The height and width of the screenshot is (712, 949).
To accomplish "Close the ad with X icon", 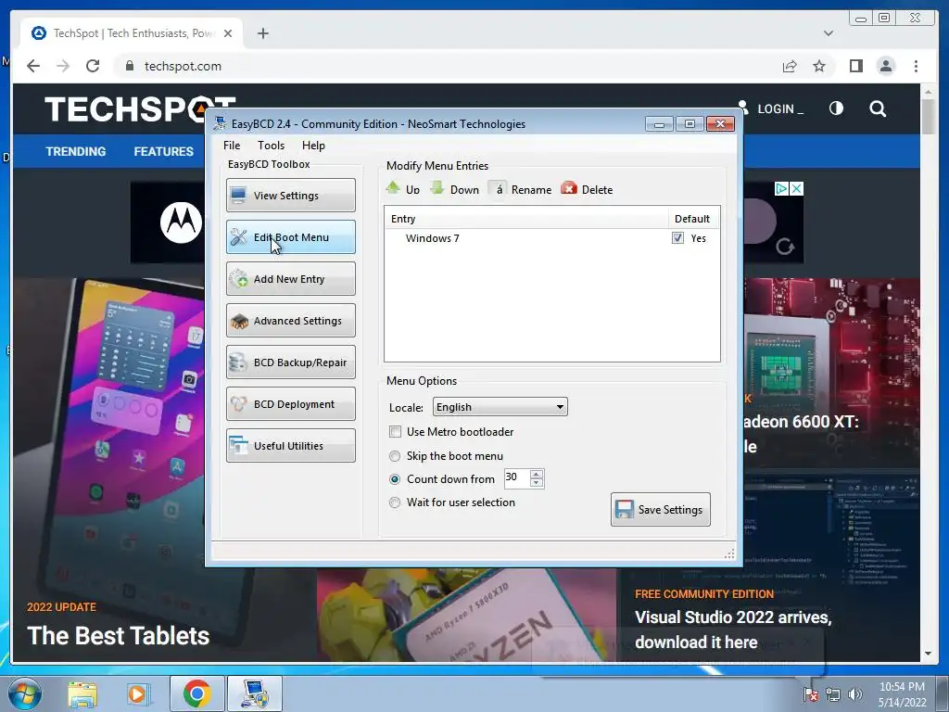I will point(796,189).
